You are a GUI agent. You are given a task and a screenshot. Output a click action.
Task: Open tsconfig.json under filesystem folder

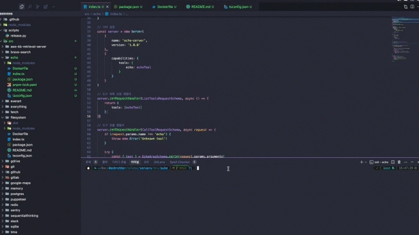coord(22,156)
